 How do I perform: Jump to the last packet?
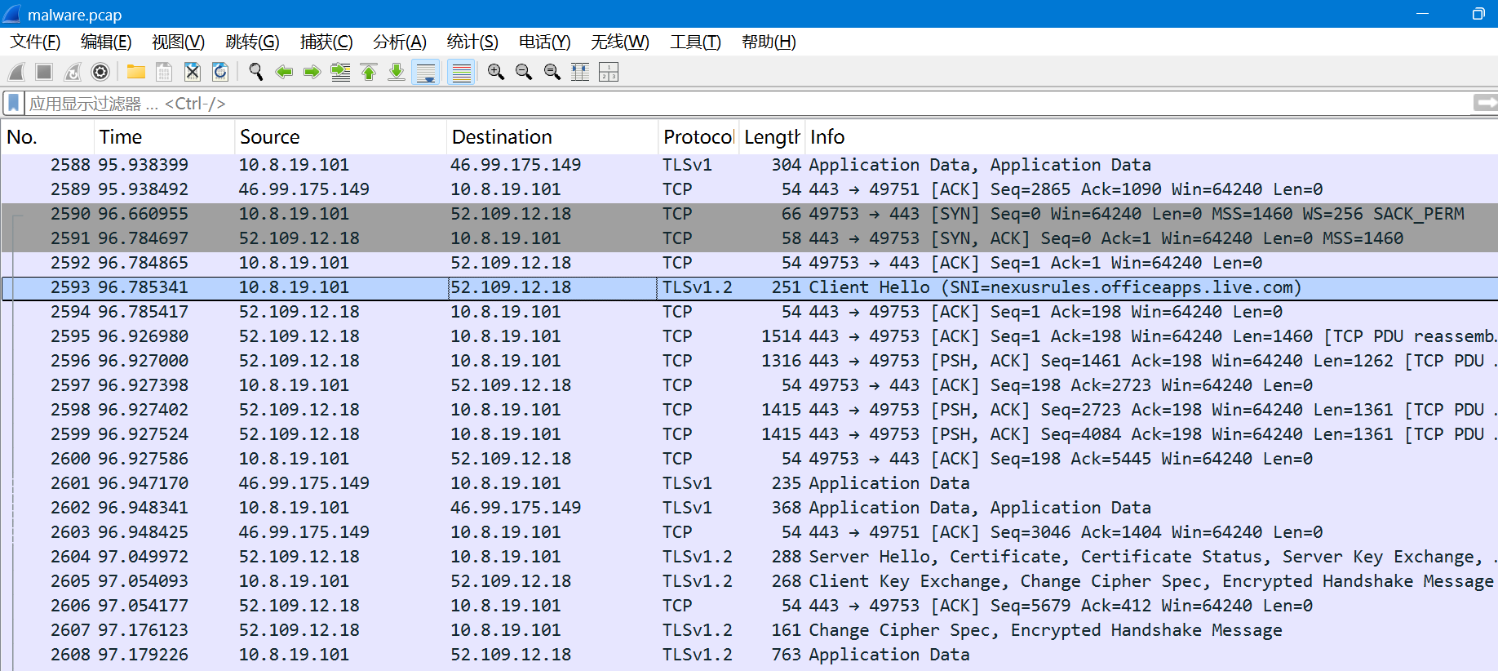(x=397, y=72)
